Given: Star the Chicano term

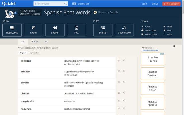Looking at the screenshot, I should pos(119,93).
